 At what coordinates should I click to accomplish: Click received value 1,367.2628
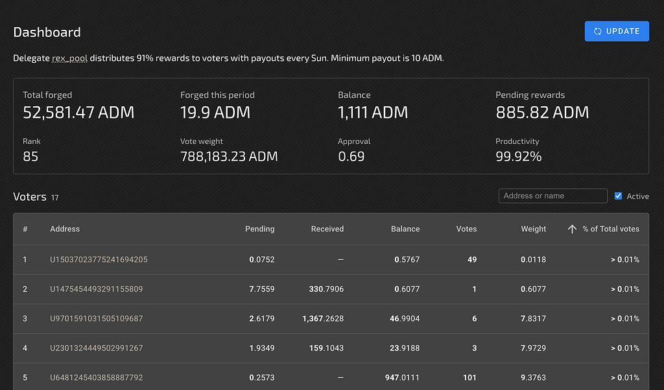pos(323,319)
